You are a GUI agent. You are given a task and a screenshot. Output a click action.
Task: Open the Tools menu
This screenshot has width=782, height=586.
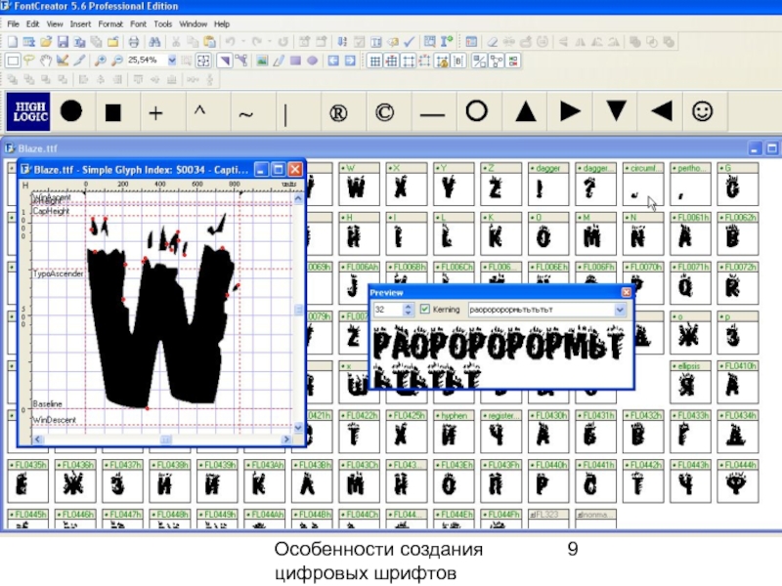[163, 23]
